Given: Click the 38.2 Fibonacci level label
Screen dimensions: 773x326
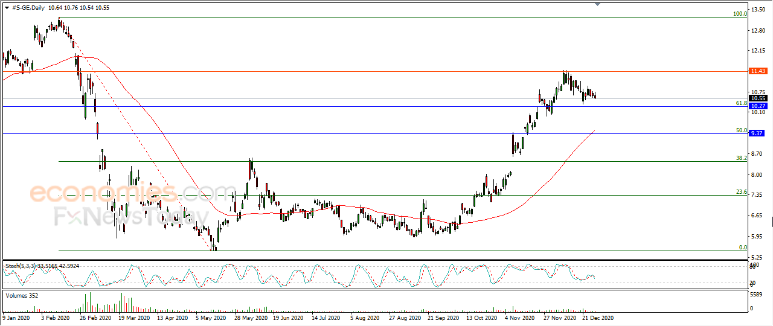Looking at the screenshot, I should (x=742, y=158).
